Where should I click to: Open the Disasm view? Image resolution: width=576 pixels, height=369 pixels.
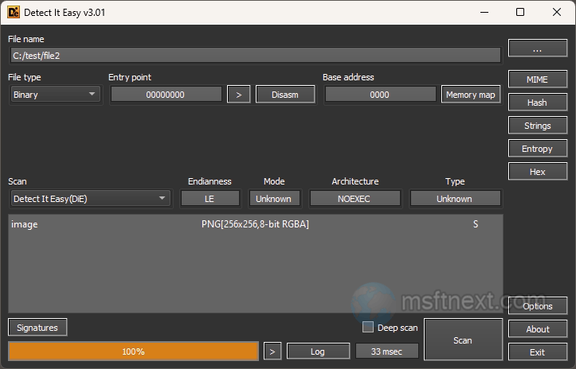pos(285,95)
